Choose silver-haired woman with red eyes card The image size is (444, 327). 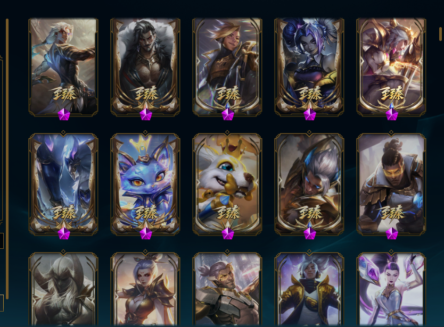pyautogui.click(x=145, y=289)
